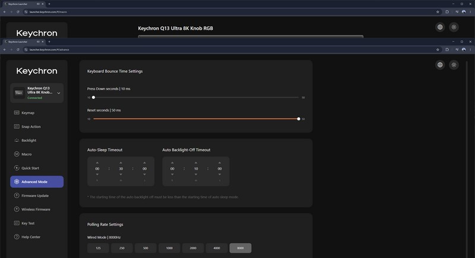Click the Auto-Sleep Timeout minutes value 30
This screenshot has height=258, width=475.
[121, 169]
